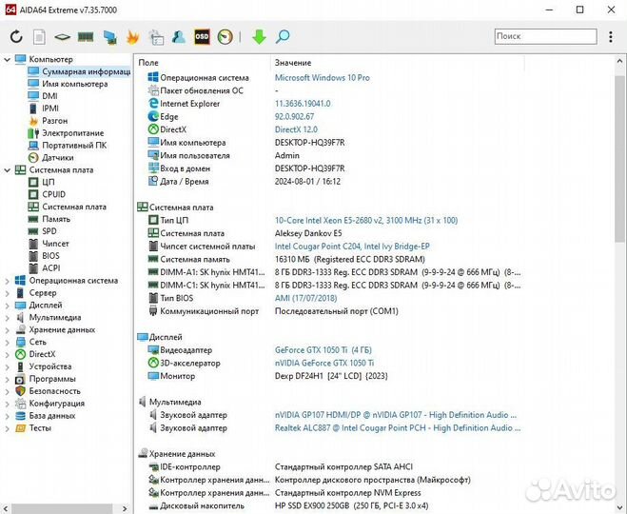Image resolution: width=627 pixels, height=514 pixels.
Task: Open the OSD panel icon
Action: point(202,37)
